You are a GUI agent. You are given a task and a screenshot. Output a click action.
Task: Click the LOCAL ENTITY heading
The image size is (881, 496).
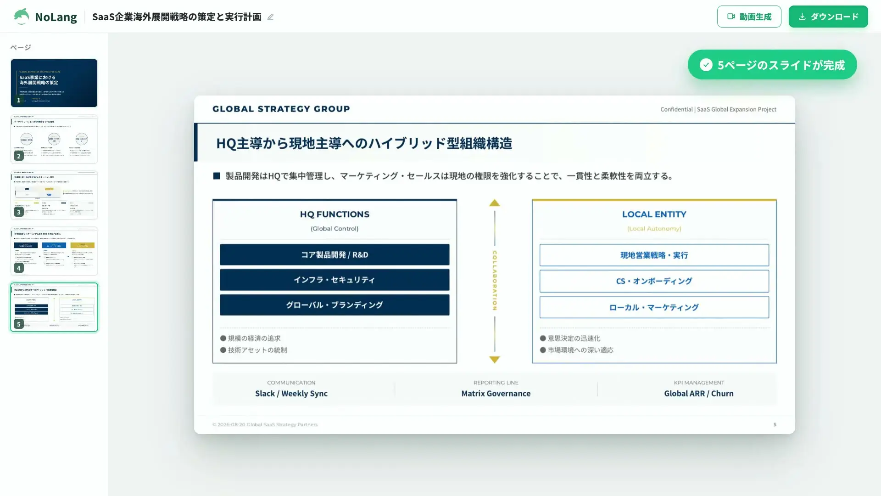pos(654,214)
